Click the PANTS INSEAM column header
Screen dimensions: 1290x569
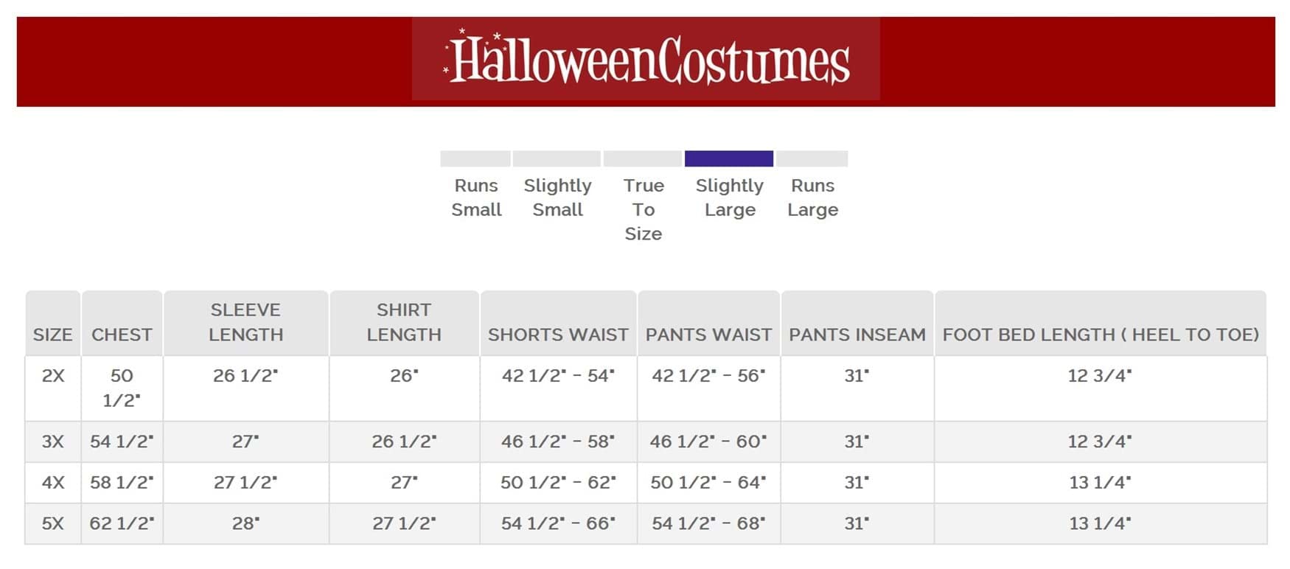(857, 335)
